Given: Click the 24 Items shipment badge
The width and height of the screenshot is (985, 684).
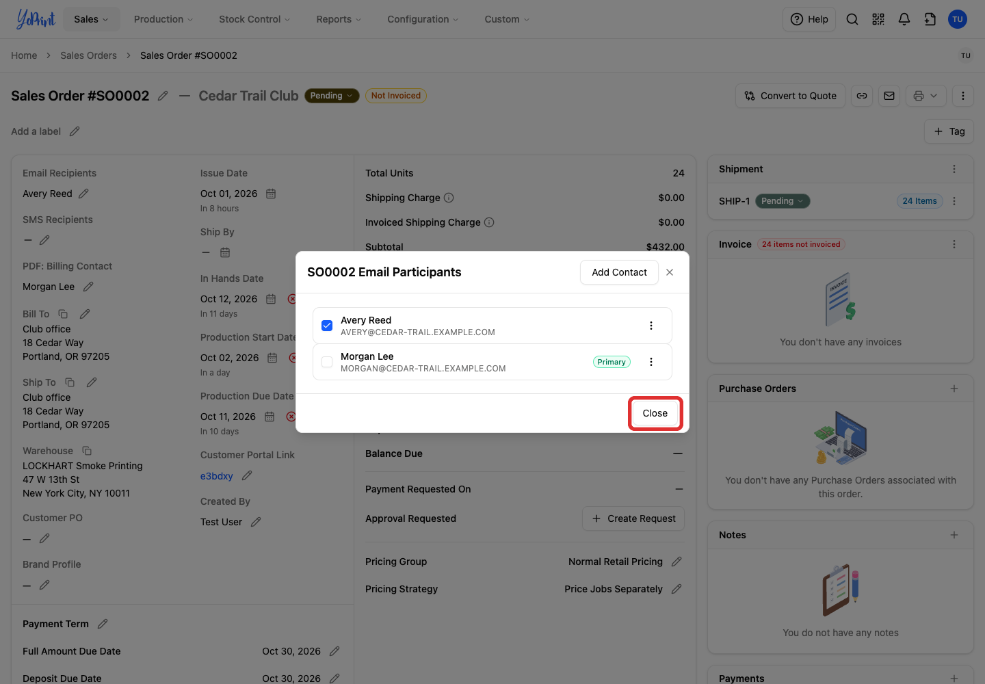Looking at the screenshot, I should coord(919,201).
